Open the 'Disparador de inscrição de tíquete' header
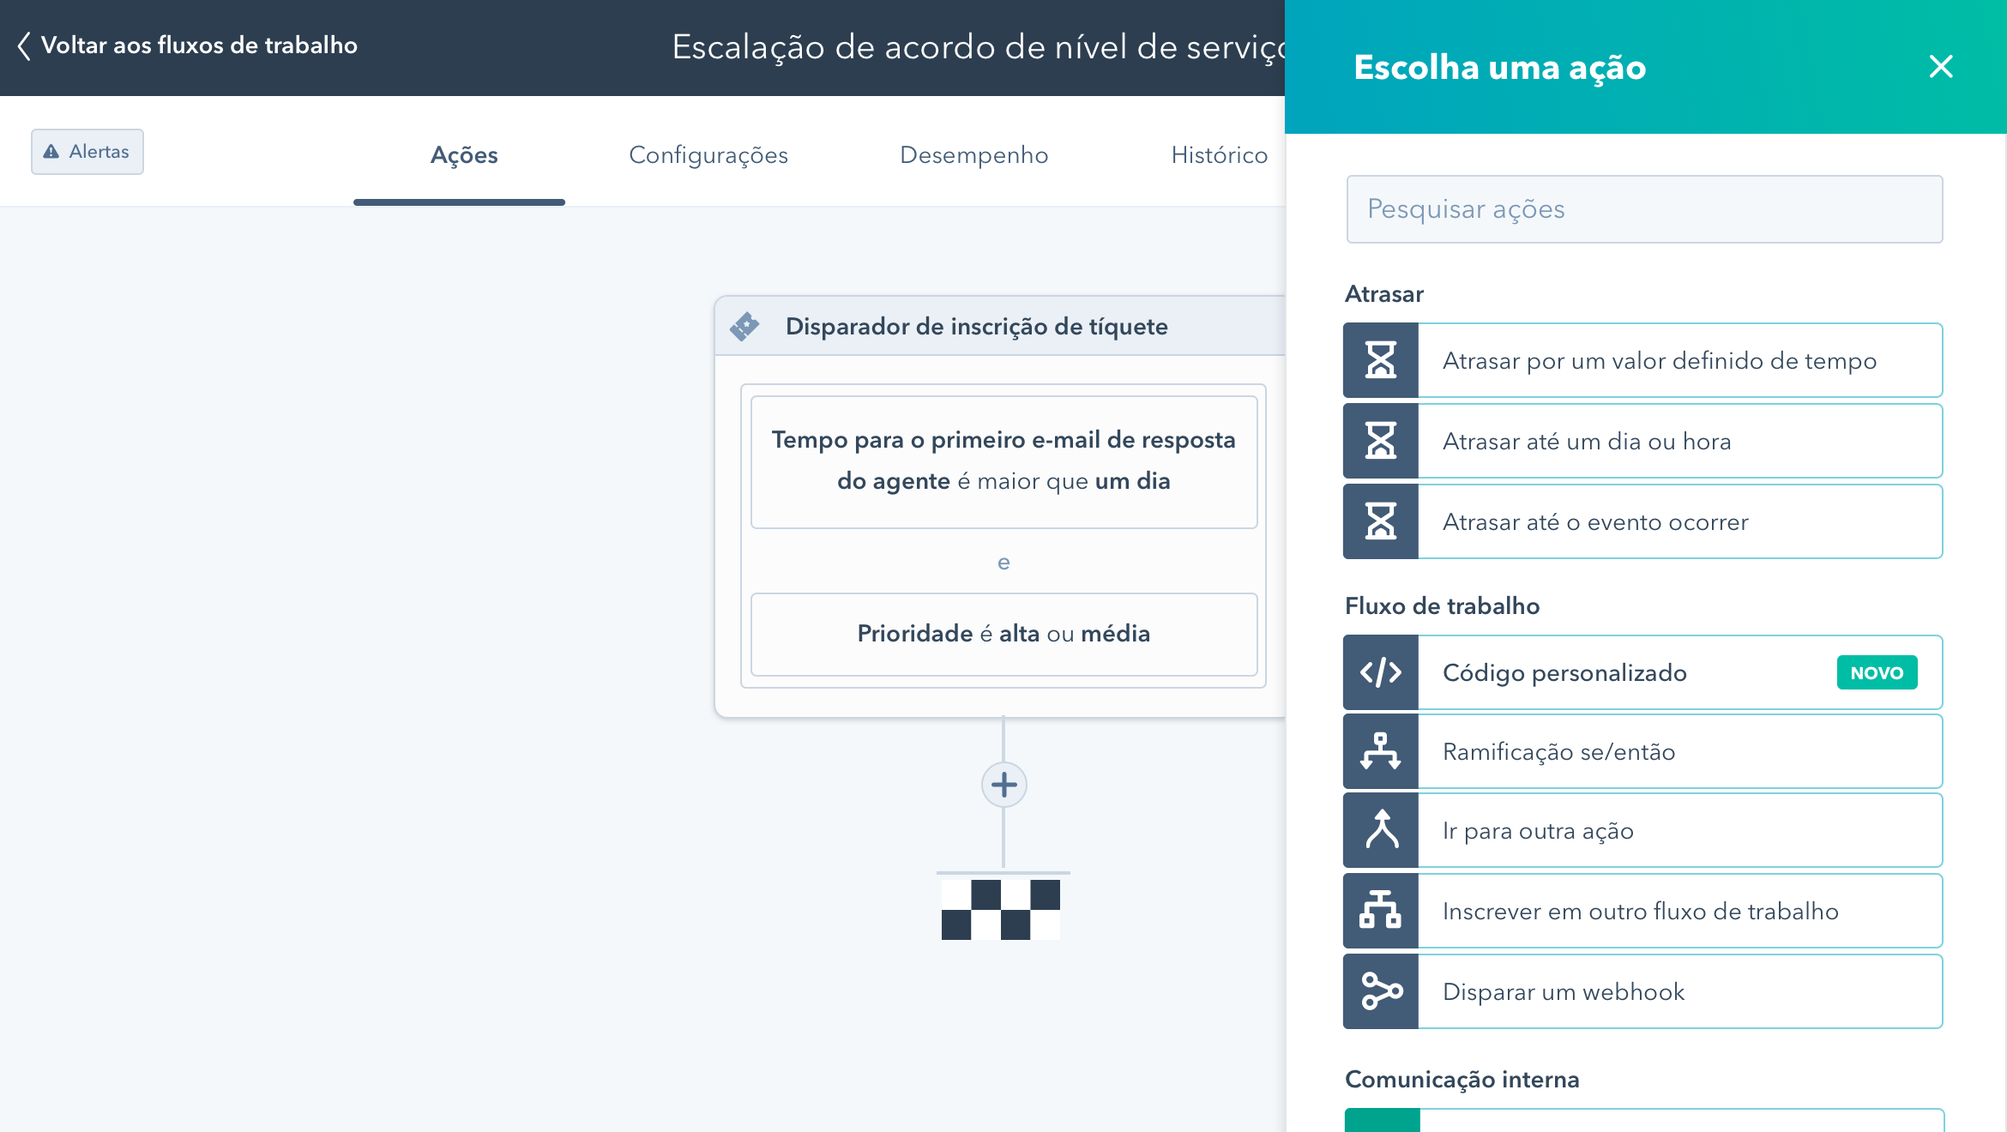Screen dimensions: 2007x1132 tap(976, 327)
